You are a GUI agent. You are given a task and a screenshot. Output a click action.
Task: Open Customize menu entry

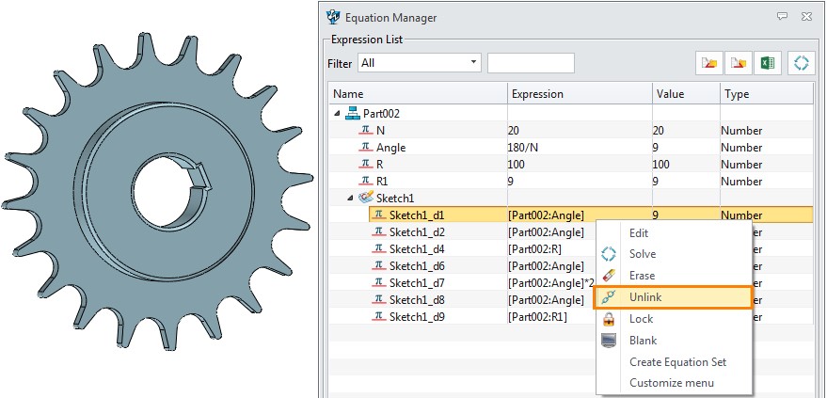674,383
